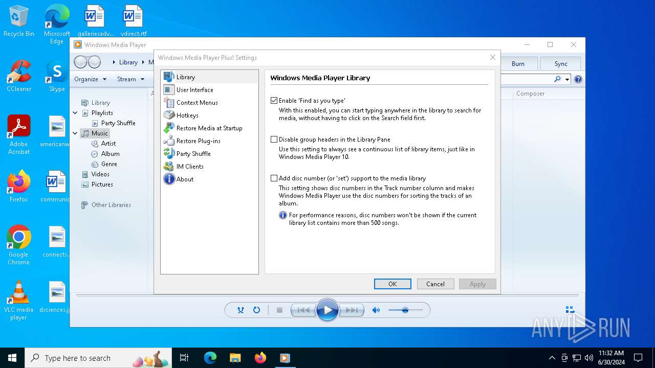The height and width of the screenshot is (368, 655).
Task: Click the Composer column header
Action: pos(530,94)
